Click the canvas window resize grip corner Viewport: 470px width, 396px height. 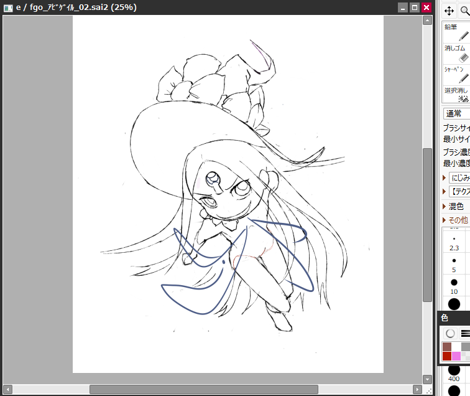pyautogui.click(x=429, y=390)
